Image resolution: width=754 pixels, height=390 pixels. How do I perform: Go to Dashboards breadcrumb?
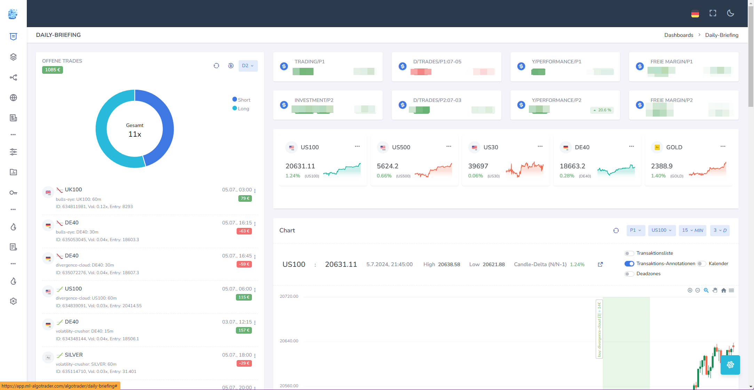pos(678,35)
